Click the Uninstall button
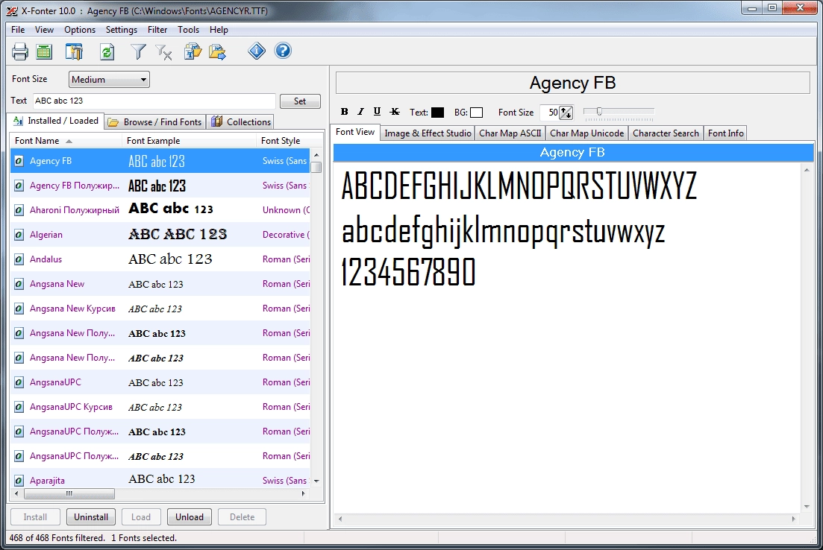Screen dimensions: 823x550 [91, 517]
